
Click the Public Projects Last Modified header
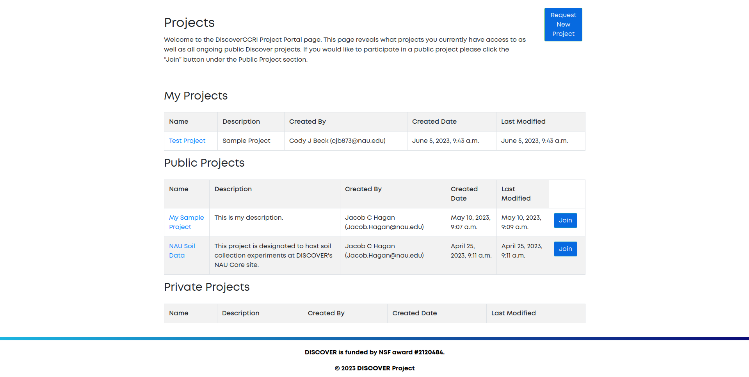[x=523, y=194]
